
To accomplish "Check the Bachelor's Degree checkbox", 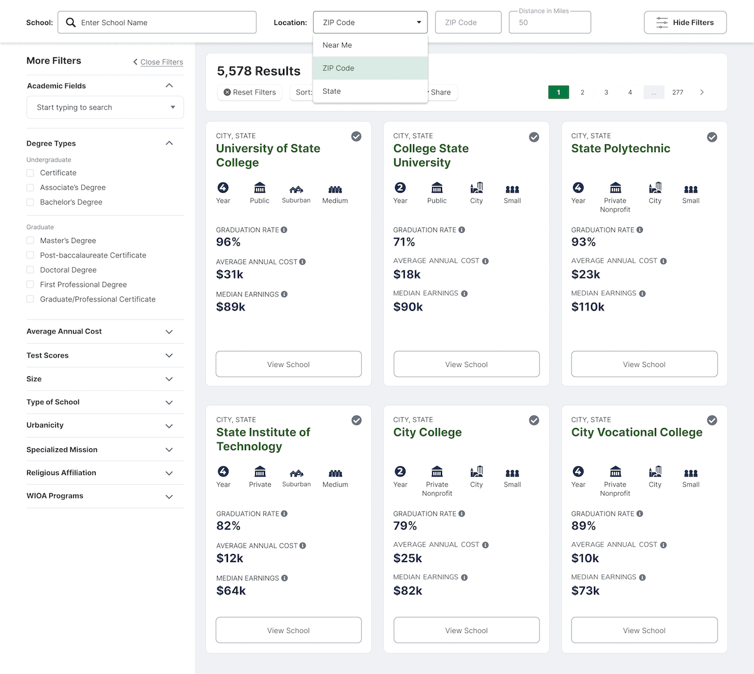I will (30, 202).
